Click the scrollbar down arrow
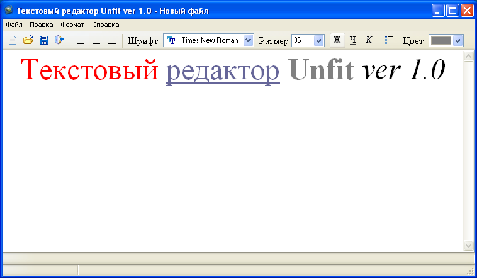477x278 pixels. [x=468, y=245]
